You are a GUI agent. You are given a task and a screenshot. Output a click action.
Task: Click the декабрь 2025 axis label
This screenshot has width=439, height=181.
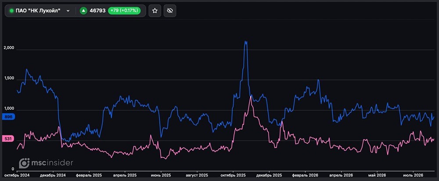click(x=269, y=175)
